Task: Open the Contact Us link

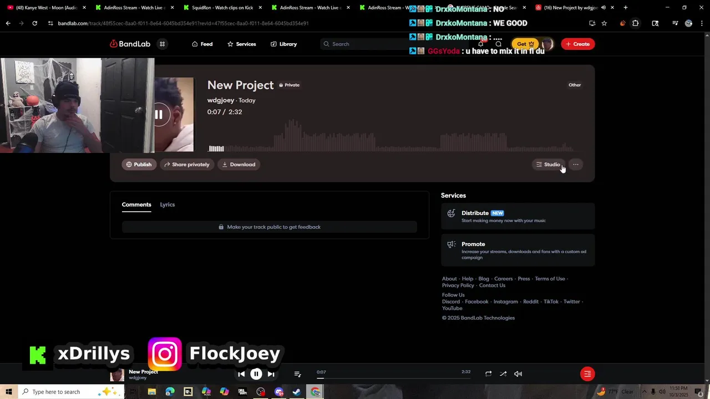Action: point(492,285)
